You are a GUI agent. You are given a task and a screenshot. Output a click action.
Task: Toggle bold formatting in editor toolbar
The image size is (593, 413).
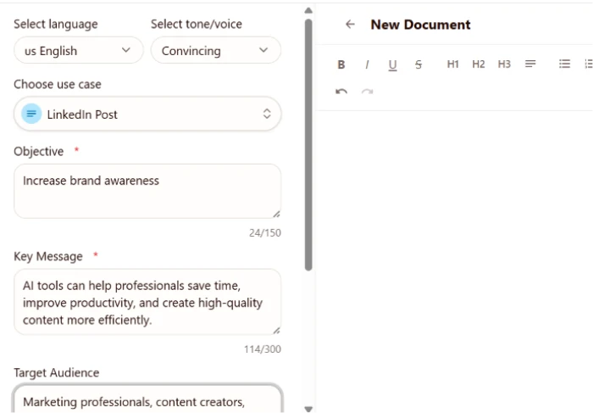[x=341, y=64]
